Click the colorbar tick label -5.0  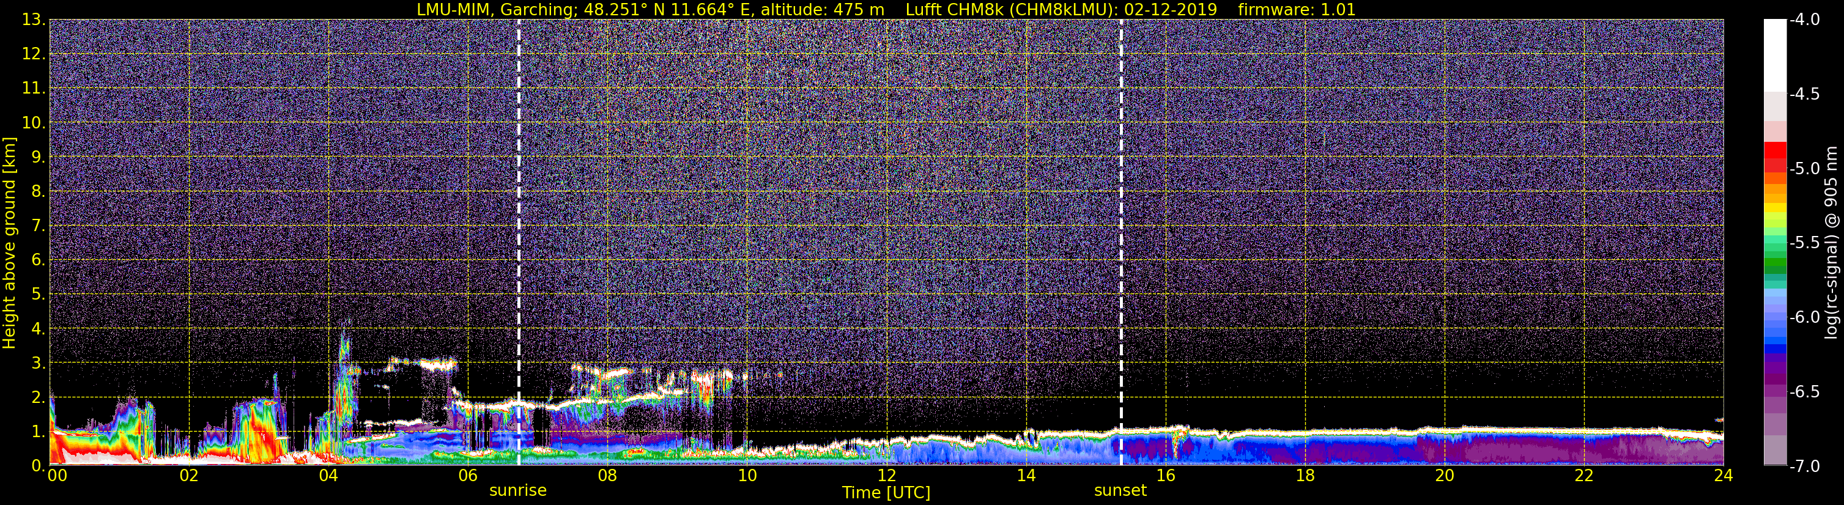tap(1804, 168)
